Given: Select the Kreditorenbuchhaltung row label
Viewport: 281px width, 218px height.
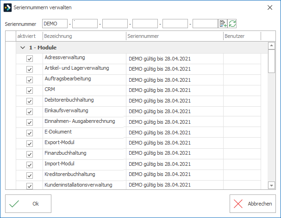Looking at the screenshot, I should 70,174.
